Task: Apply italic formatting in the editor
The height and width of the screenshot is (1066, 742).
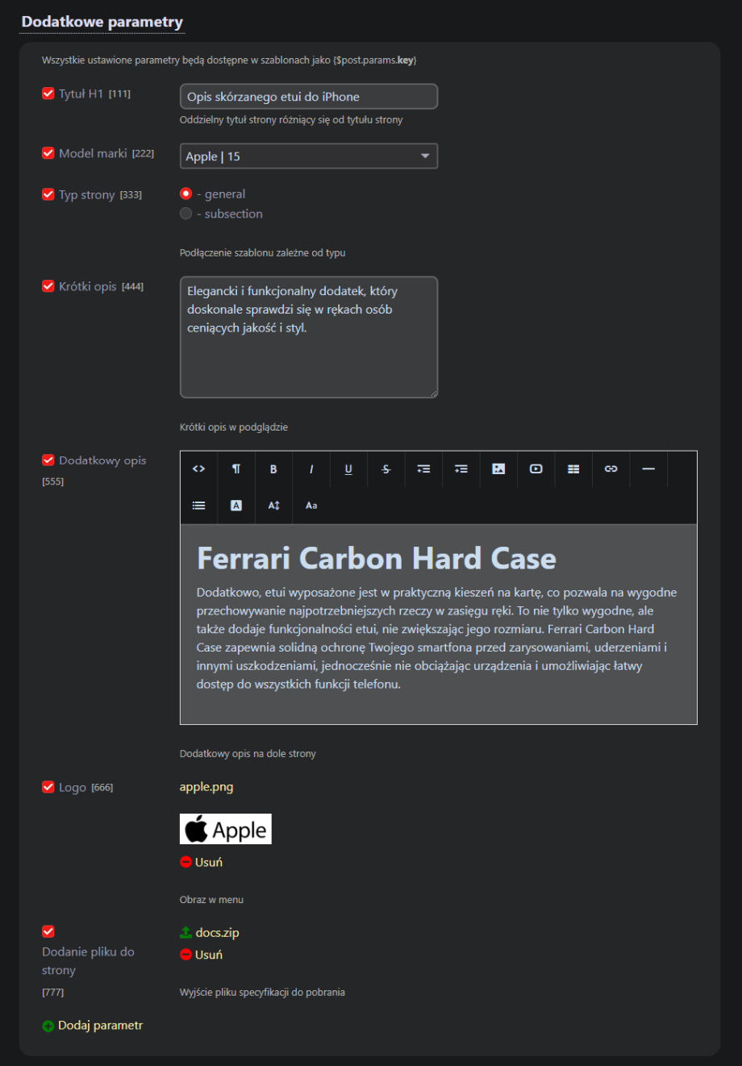Action: (311, 469)
